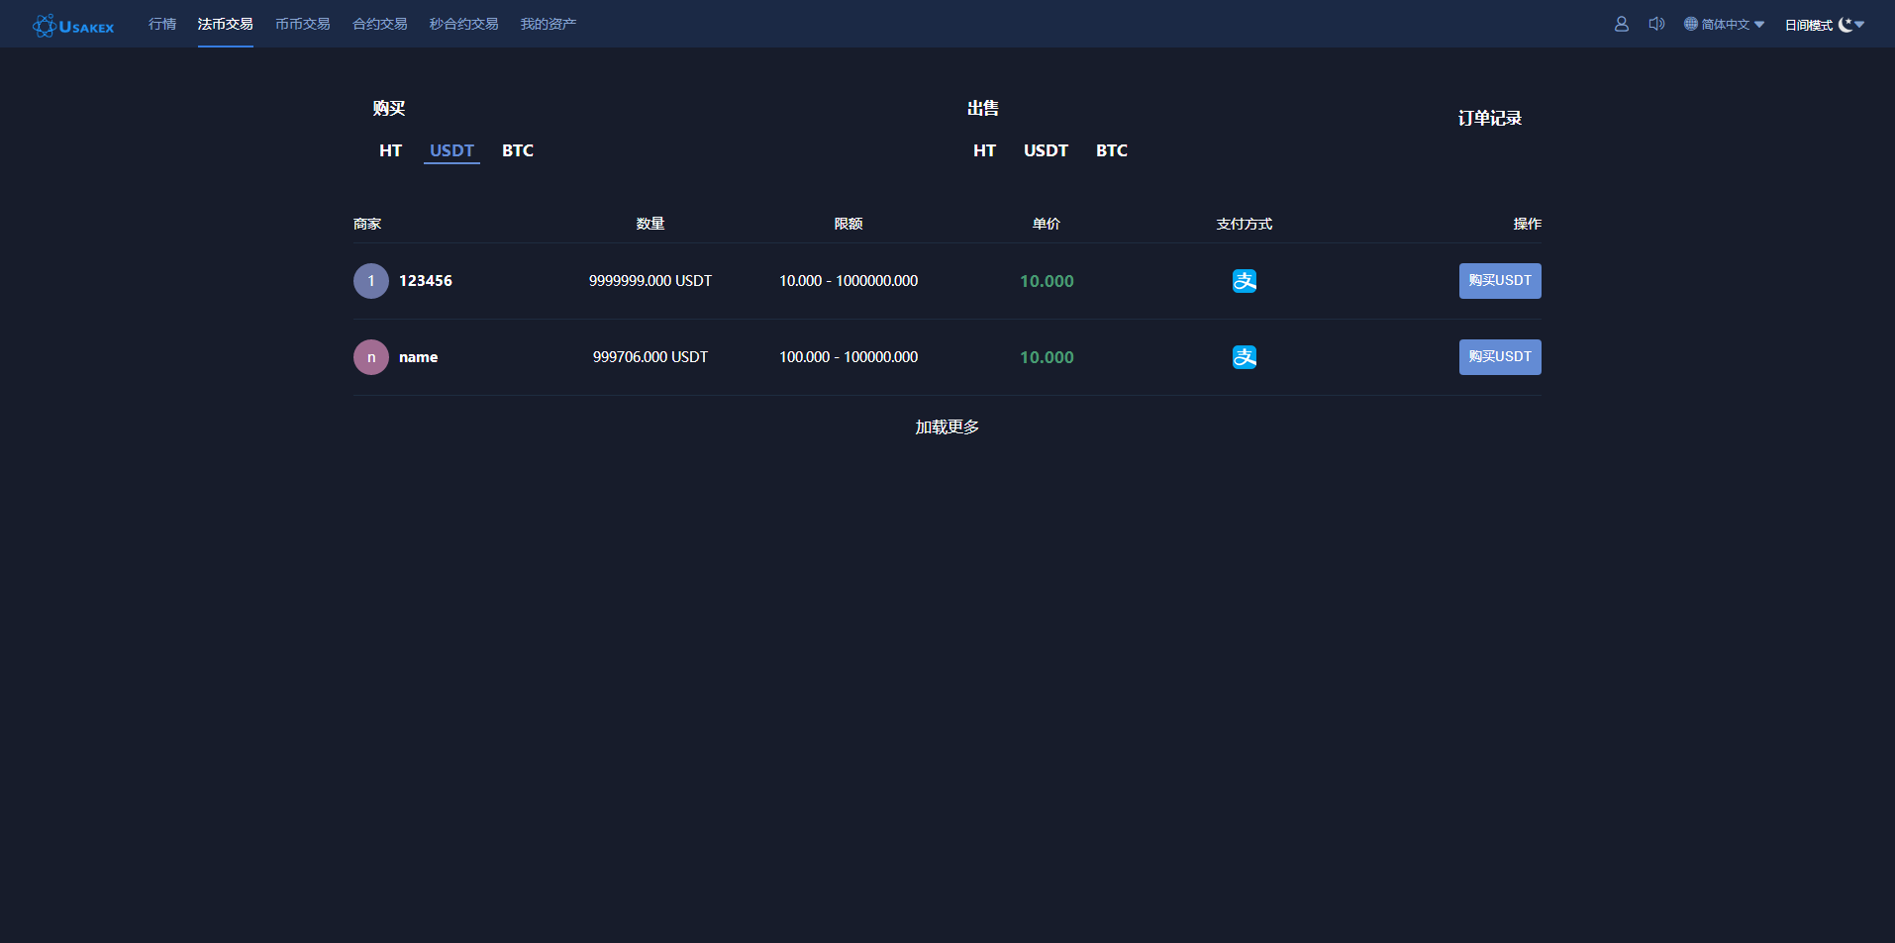Click 购买USDT button for merchant 123456
The width and height of the screenshot is (1895, 943).
(1499, 281)
